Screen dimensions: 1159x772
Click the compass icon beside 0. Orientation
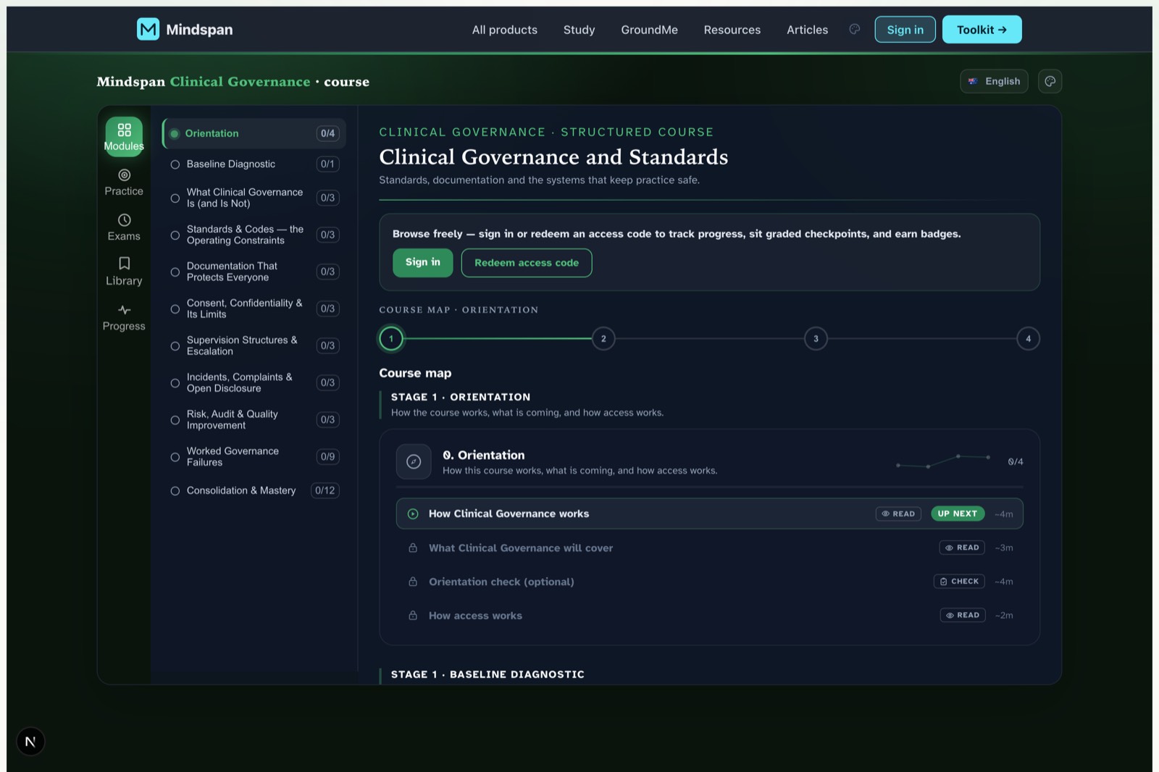(x=414, y=461)
